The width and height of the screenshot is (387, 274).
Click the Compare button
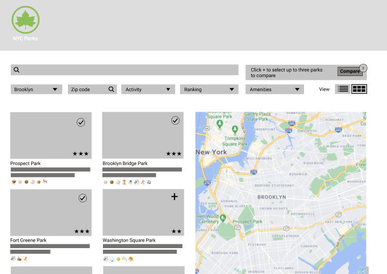(x=350, y=71)
